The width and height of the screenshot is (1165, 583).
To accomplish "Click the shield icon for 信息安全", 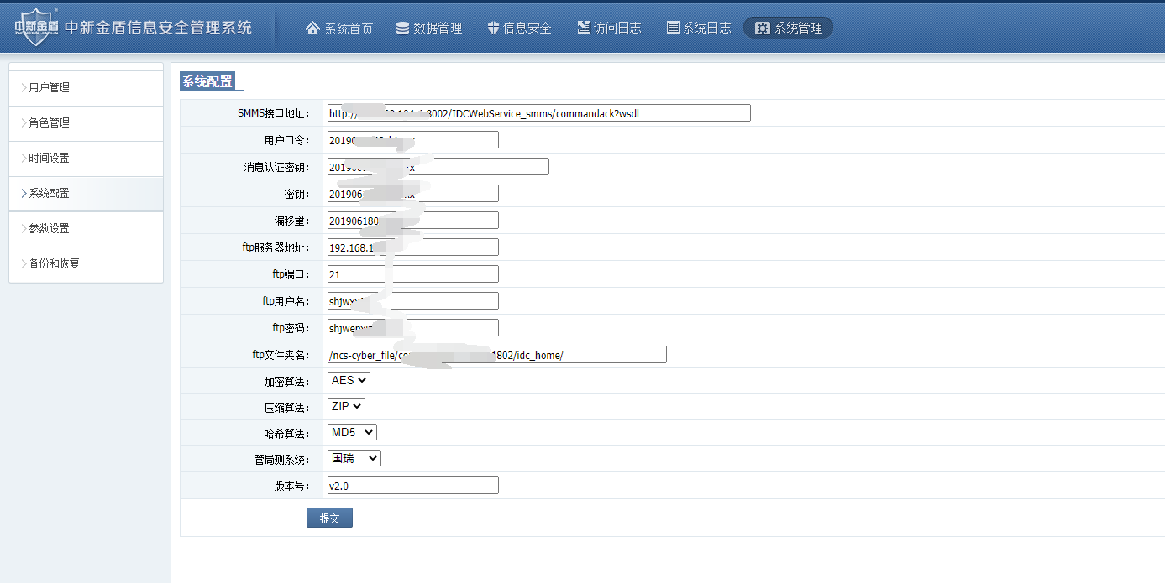I will point(493,28).
